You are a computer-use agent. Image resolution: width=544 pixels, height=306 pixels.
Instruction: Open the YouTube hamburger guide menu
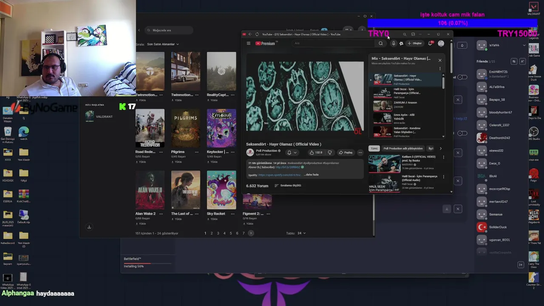pos(249,43)
